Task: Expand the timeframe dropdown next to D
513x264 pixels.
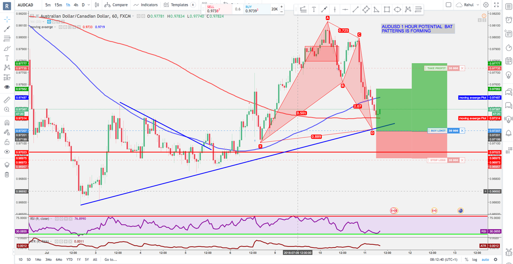Action: click(89, 5)
